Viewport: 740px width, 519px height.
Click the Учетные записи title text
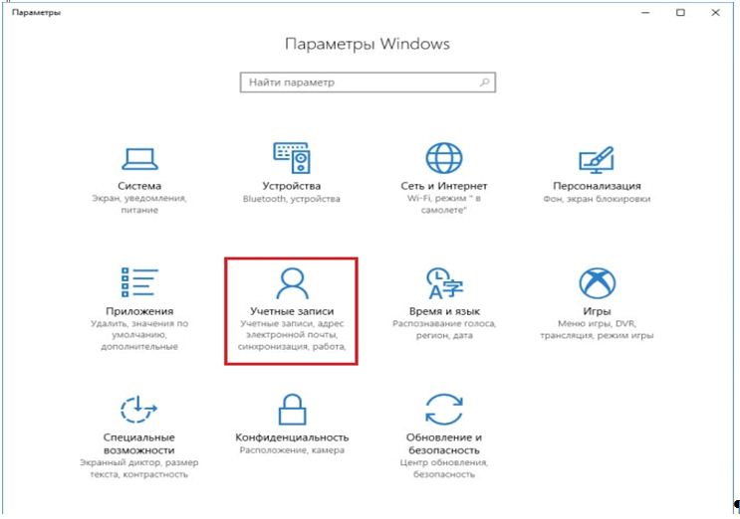(292, 311)
